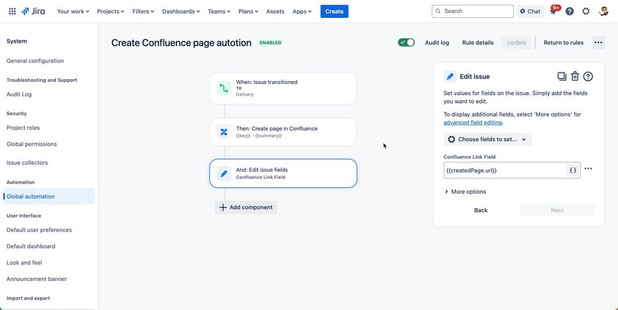The width and height of the screenshot is (618, 310).
Task: Open Global permissions in sidebar
Action: (x=32, y=144)
